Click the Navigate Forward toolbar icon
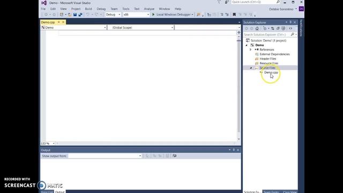This screenshot has width=343, height=193. pyautogui.click(x=54, y=14)
